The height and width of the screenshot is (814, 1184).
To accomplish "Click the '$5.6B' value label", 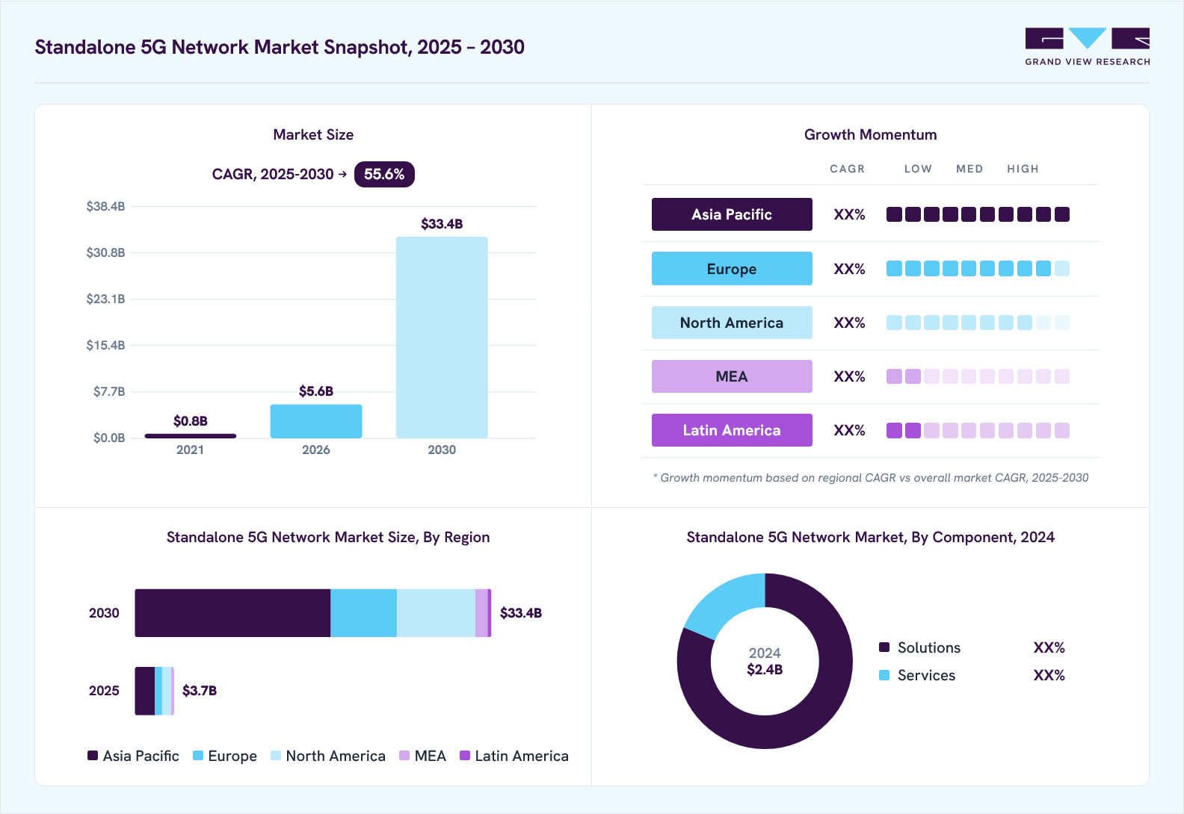I will (x=316, y=391).
